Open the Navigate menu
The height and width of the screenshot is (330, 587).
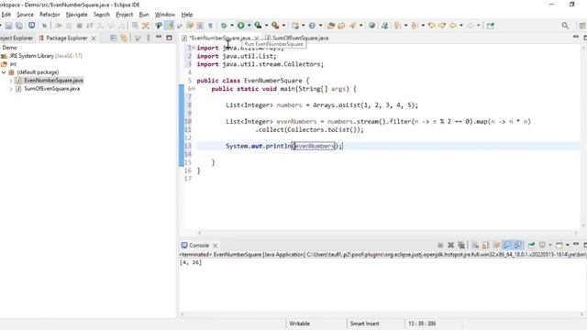coord(77,15)
